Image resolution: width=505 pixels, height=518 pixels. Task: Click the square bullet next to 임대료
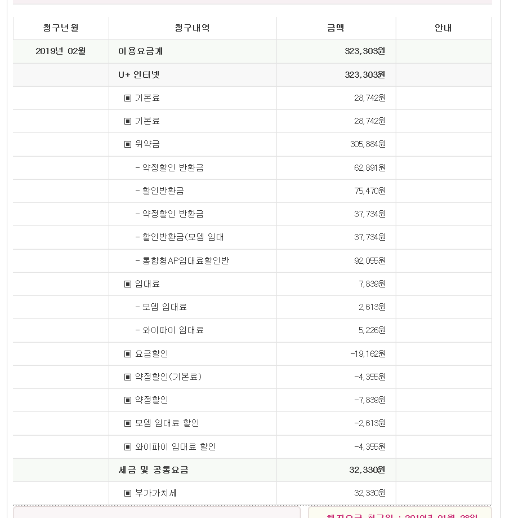pyautogui.click(x=128, y=284)
